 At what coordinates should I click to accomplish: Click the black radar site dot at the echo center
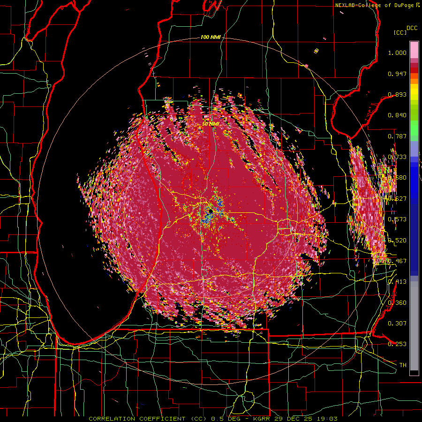point(211,211)
